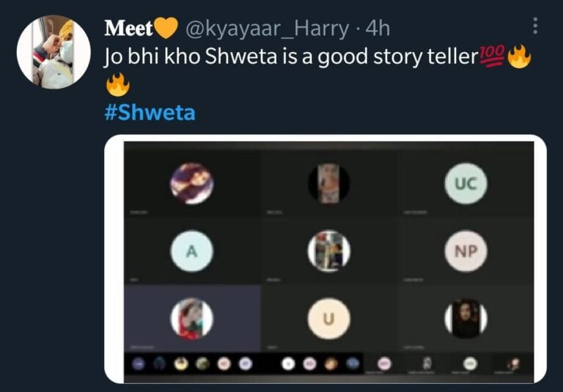
Task: Click the NP participant avatar
Action: tap(466, 252)
